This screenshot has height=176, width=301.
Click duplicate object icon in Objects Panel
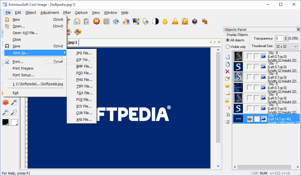(228, 64)
